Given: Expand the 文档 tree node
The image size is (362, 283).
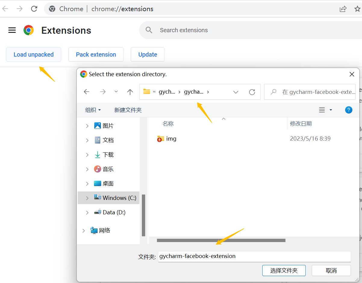Looking at the screenshot, I should click(x=87, y=140).
